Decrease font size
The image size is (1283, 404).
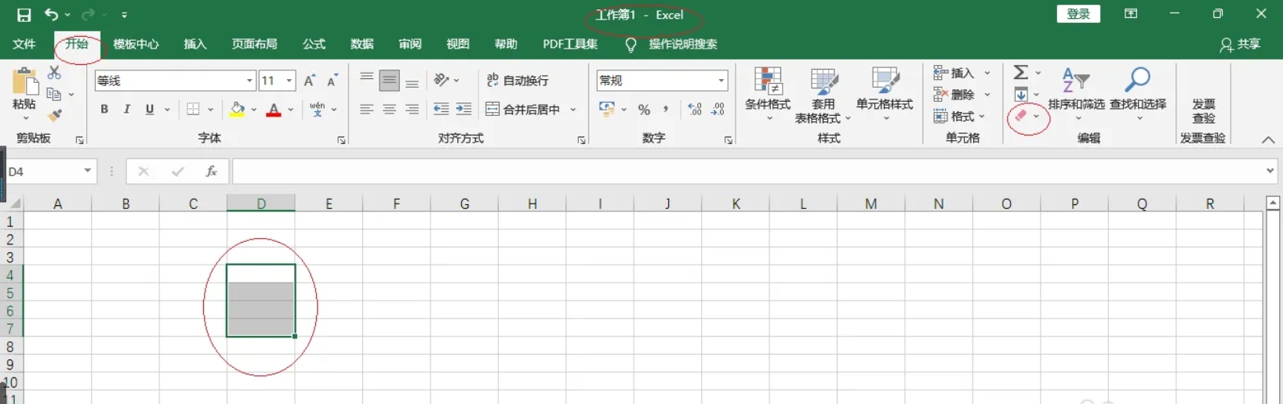(x=333, y=81)
